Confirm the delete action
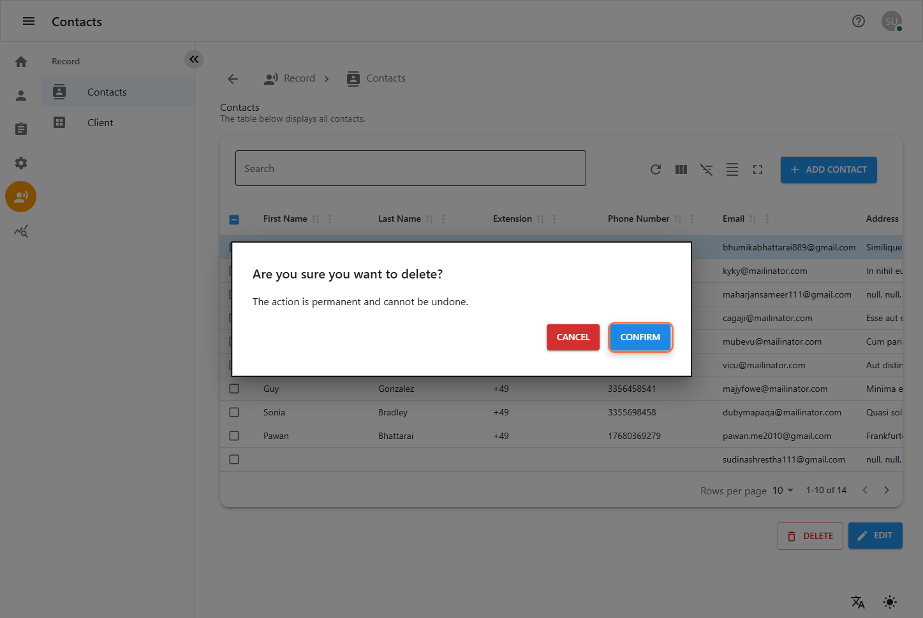 click(640, 337)
